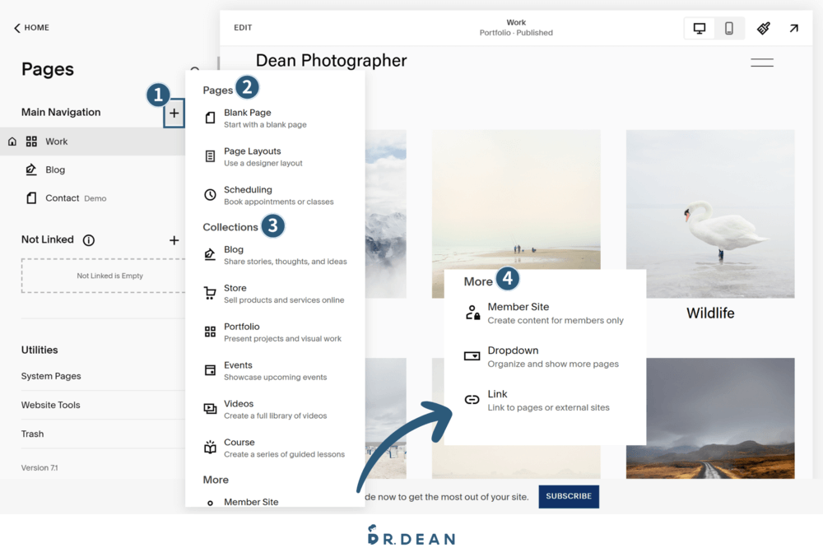This screenshot has width=823, height=557.
Task: Open the site styles paintbrush icon
Action: [x=764, y=28]
